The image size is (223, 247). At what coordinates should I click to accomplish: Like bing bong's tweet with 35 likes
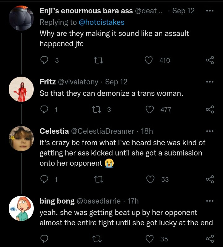click(150, 239)
